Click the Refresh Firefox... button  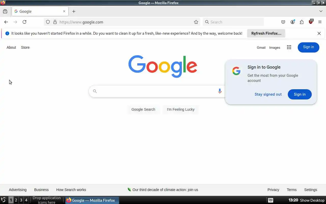266,33
